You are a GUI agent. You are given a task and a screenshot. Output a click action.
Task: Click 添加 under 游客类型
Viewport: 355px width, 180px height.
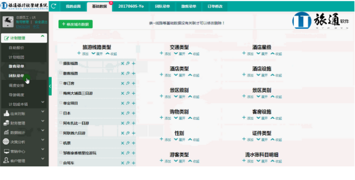165,161
